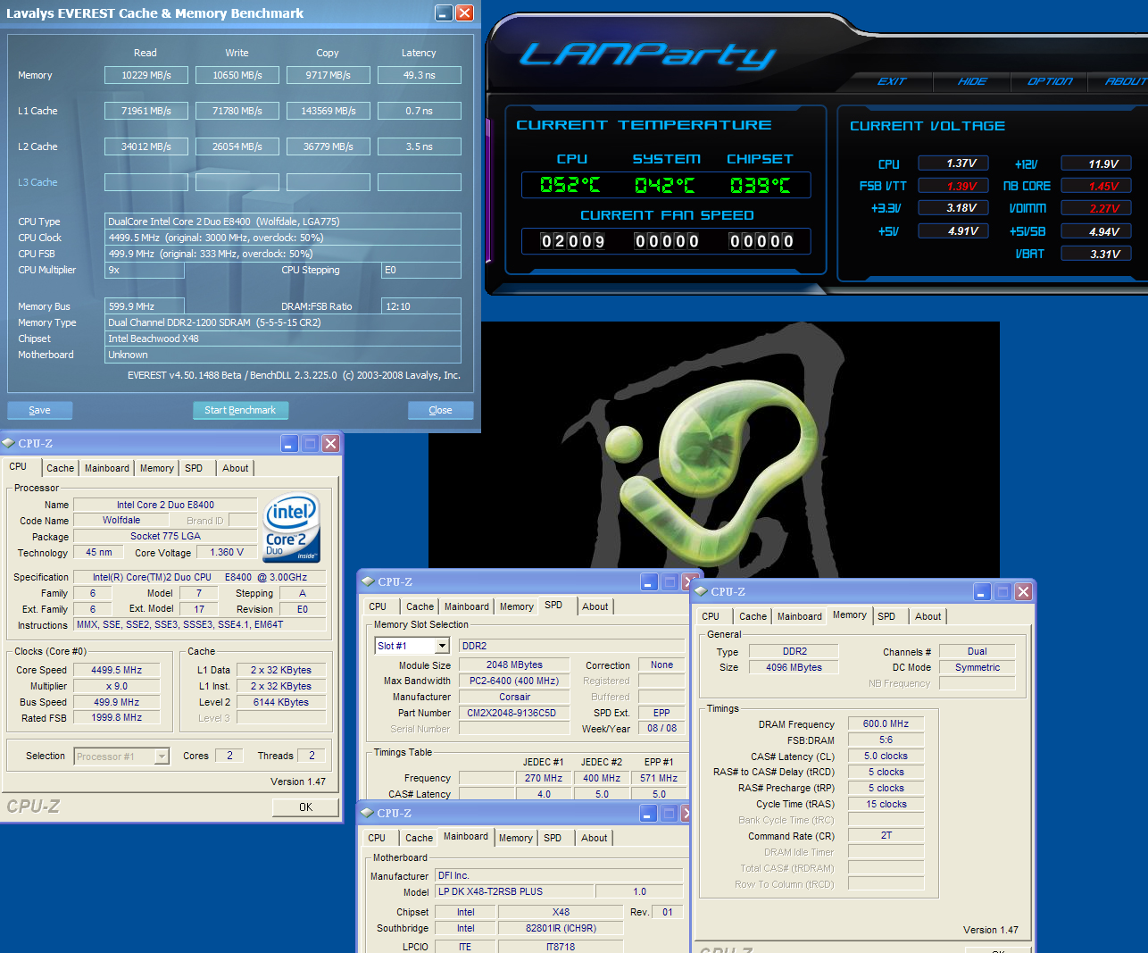Screen dimensions: 1148x953
Task: Minimize the CPU-Z window showing motherboard info
Action: pyautogui.click(x=648, y=813)
